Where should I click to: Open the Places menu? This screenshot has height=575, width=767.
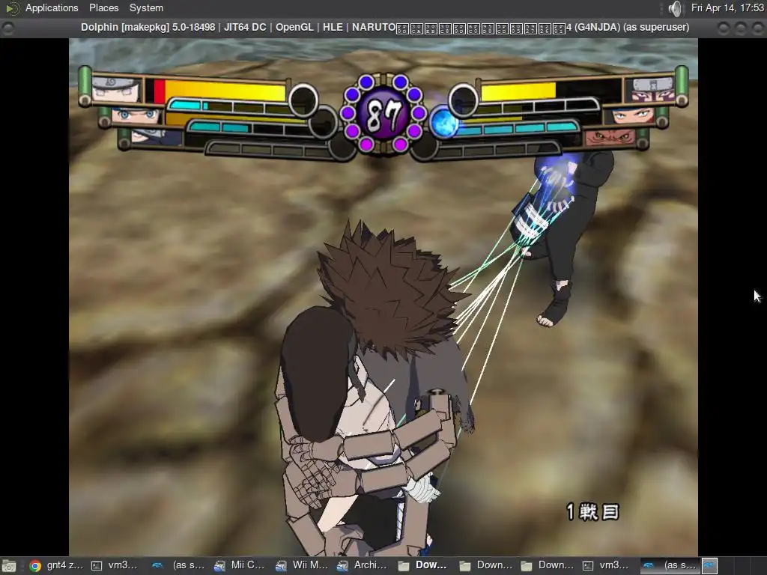tap(103, 7)
